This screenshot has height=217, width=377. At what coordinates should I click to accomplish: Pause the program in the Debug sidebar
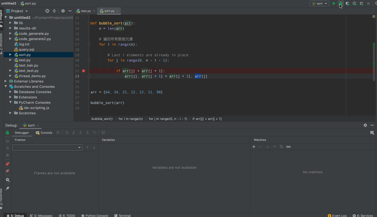click(7, 148)
